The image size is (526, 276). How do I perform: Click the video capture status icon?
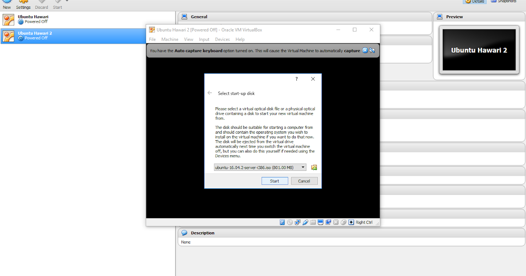click(328, 222)
